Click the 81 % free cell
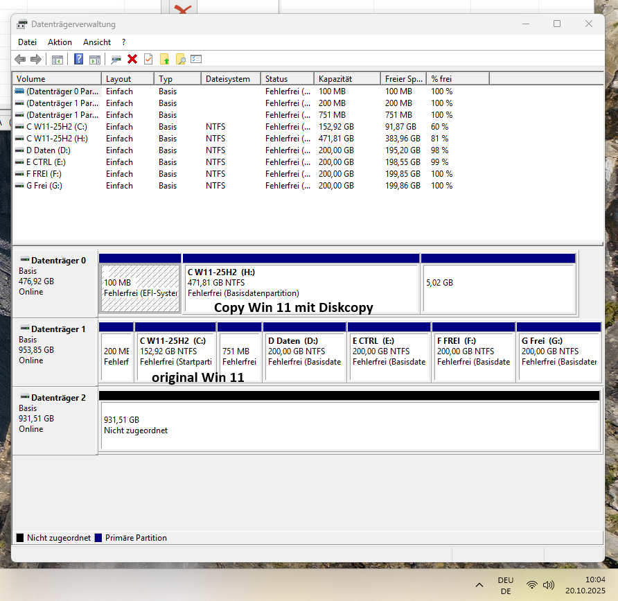The image size is (618, 601). 439,139
